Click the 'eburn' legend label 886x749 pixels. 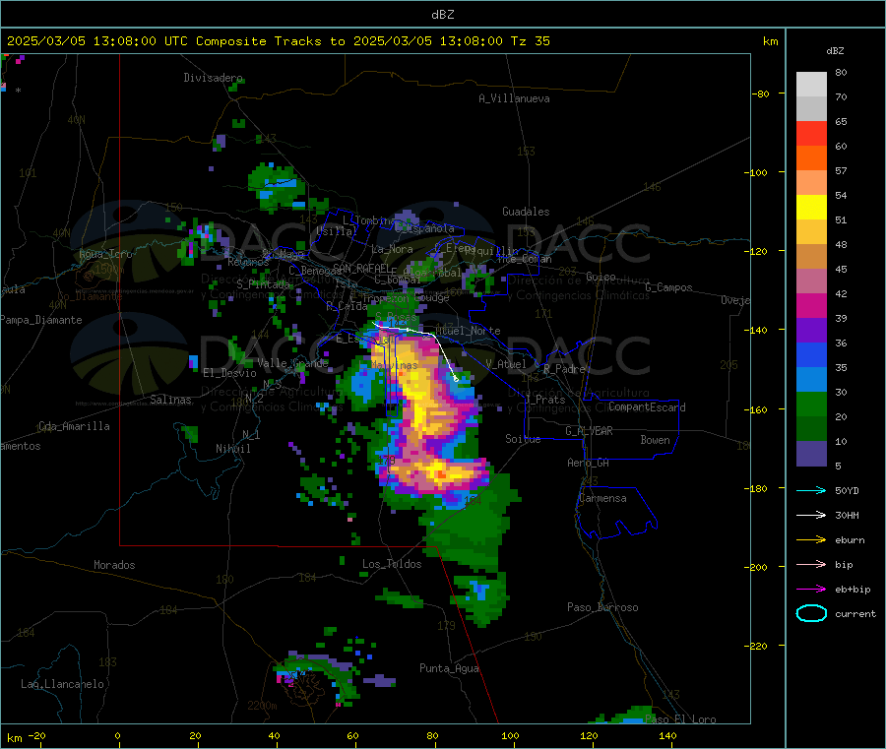tap(850, 540)
